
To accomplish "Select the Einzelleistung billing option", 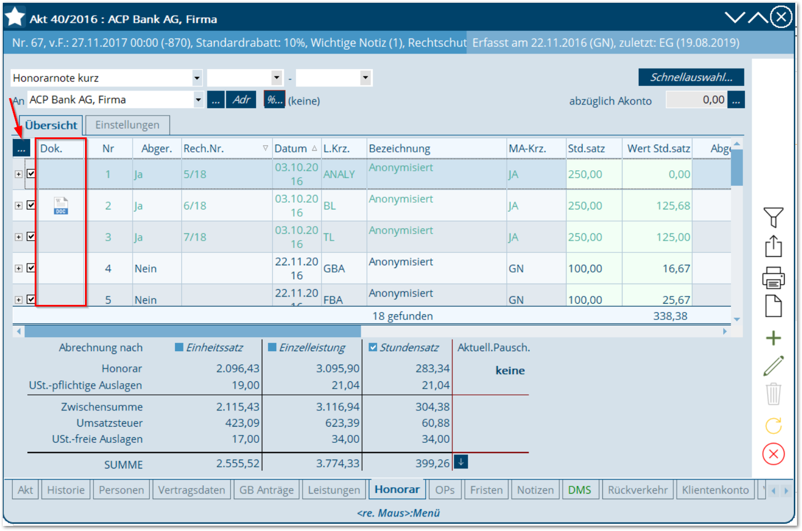I will pyautogui.click(x=272, y=347).
